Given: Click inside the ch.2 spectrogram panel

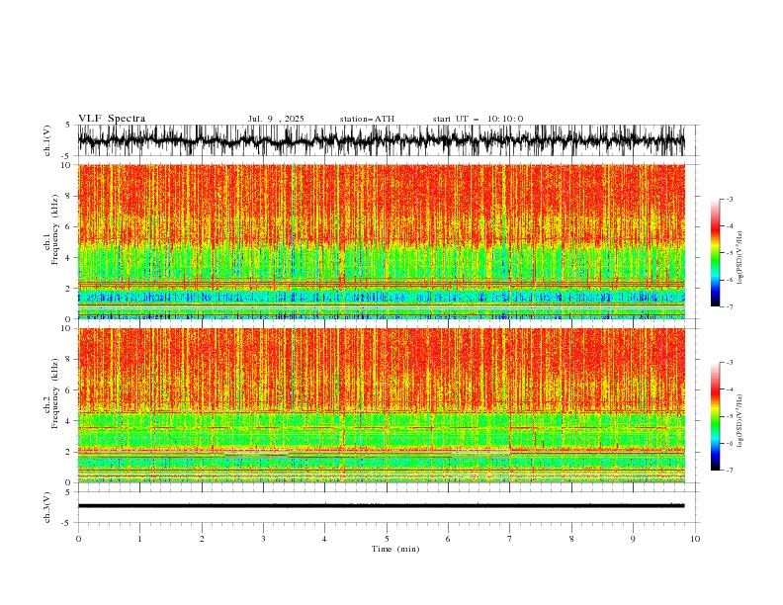Looking at the screenshot, I should click(381, 405).
